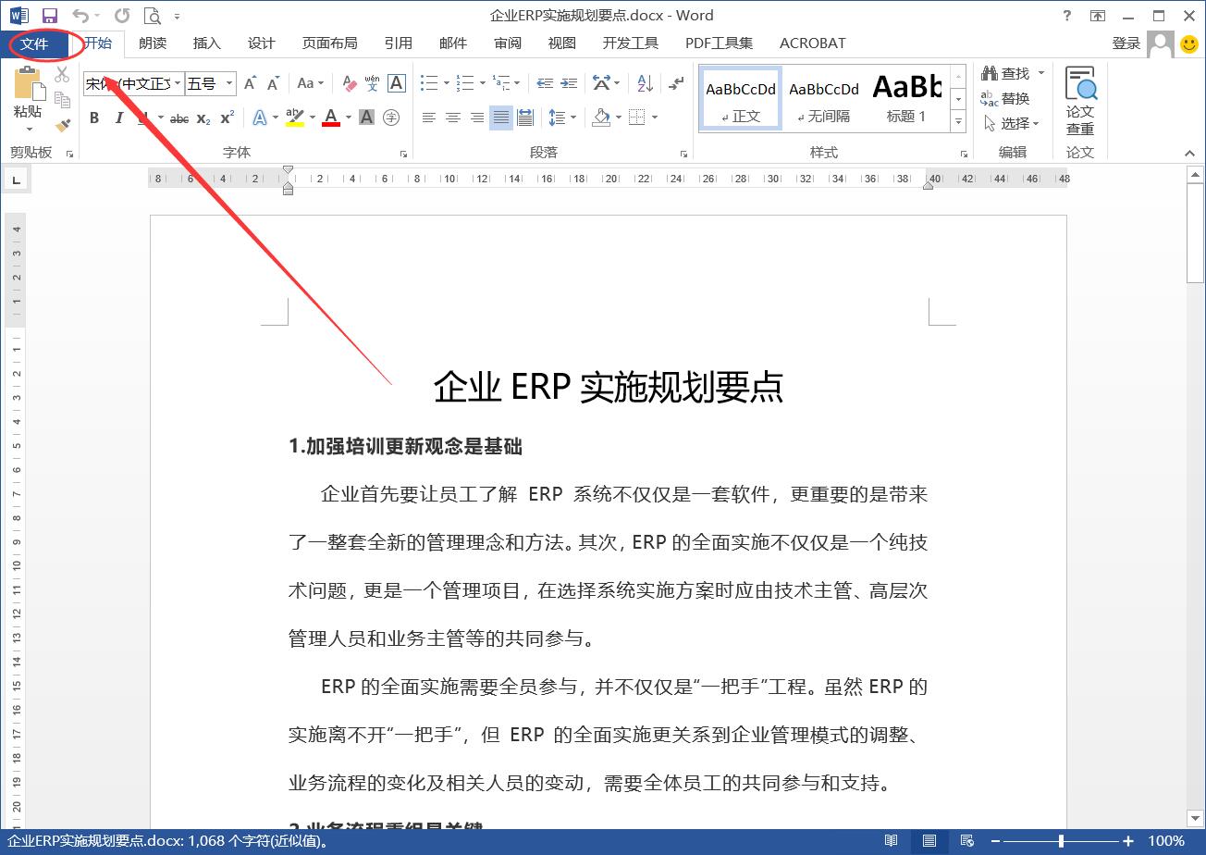
Task: Set Justify alignment
Action: coord(501,118)
